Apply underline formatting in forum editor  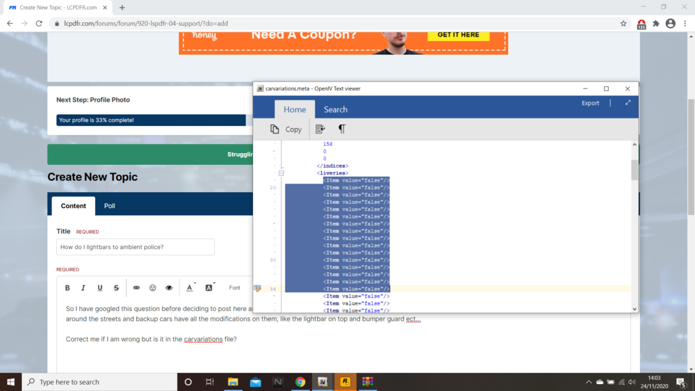(x=99, y=288)
